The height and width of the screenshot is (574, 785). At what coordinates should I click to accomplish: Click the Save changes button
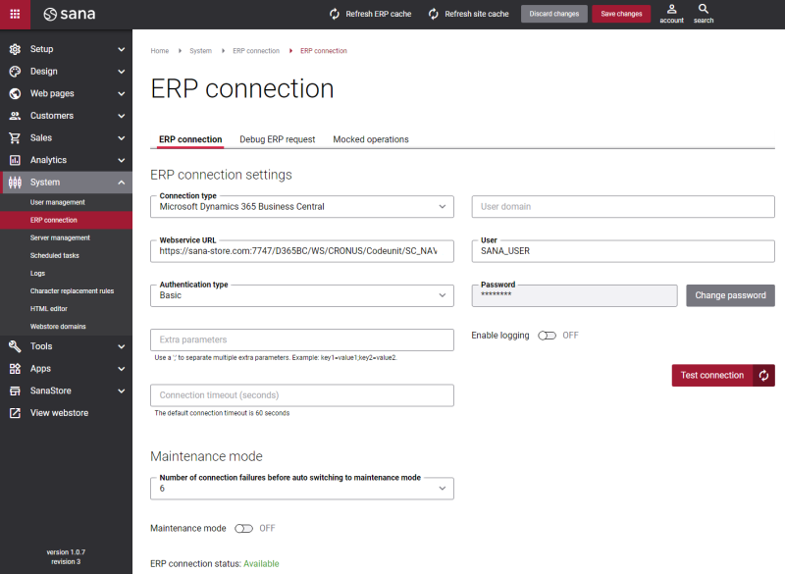pyautogui.click(x=621, y=14)
